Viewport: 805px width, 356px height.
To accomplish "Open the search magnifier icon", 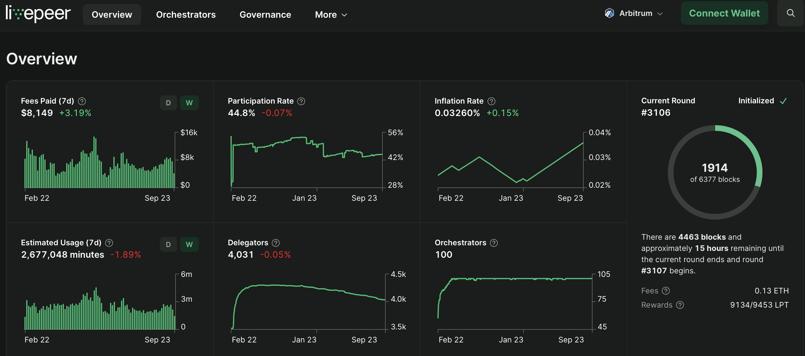I will pos(790,13).
